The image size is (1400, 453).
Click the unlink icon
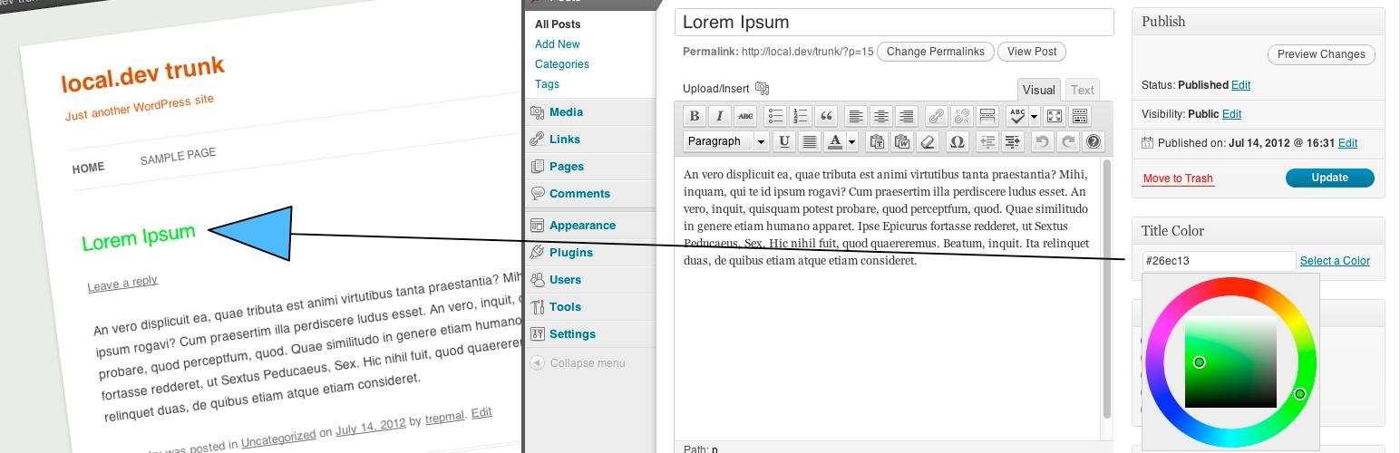962,116
